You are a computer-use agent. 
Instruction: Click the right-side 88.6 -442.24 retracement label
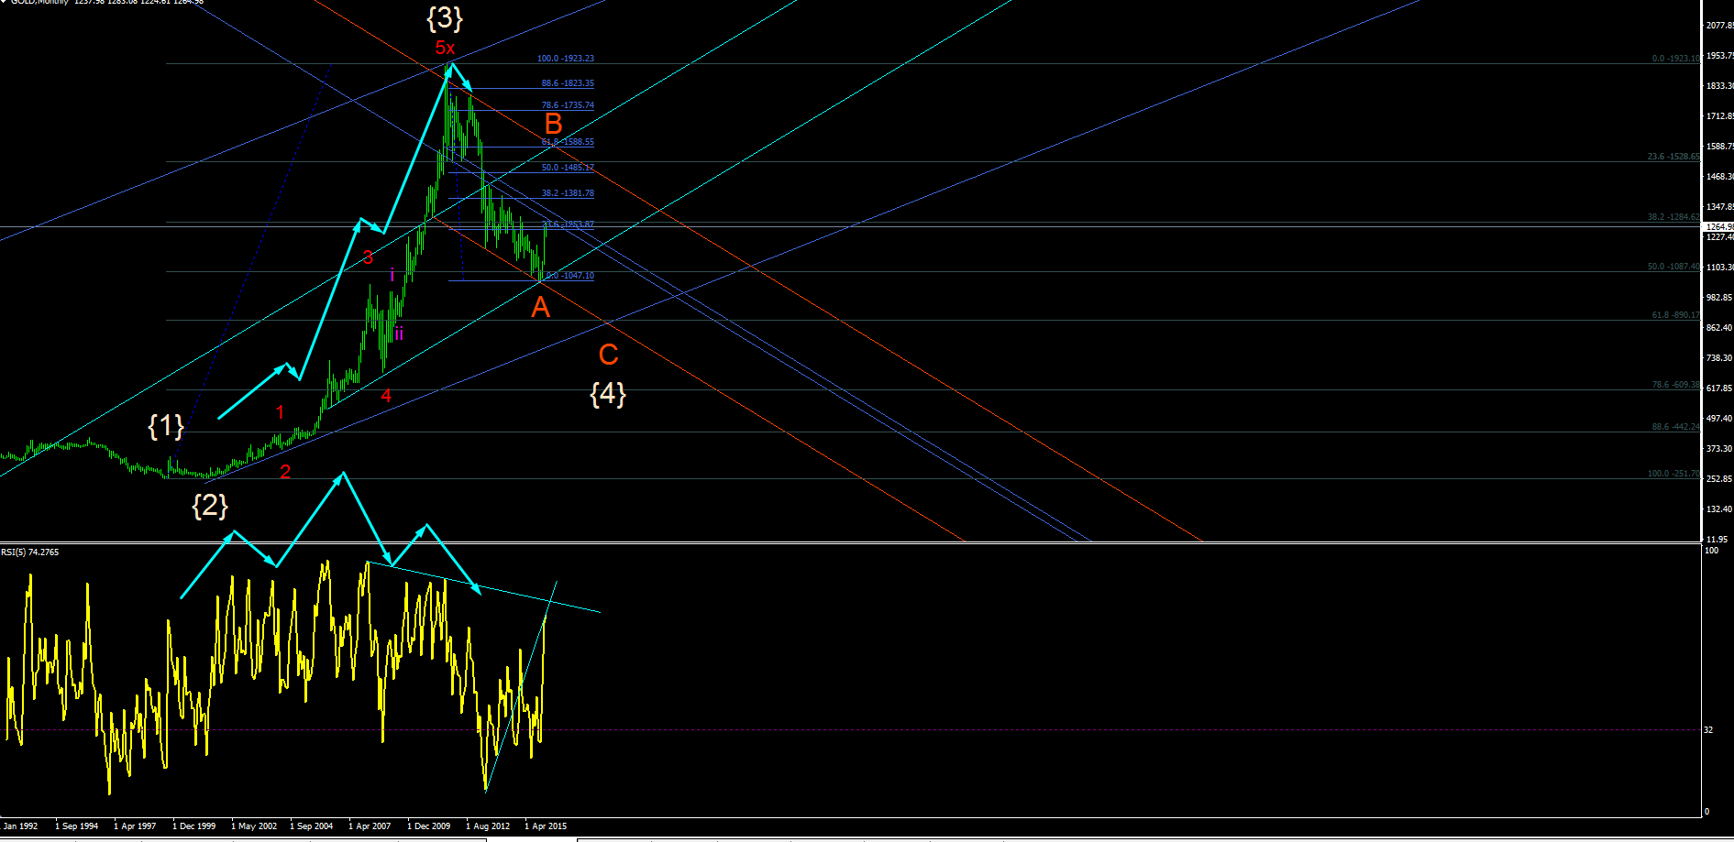(1675, 427)
